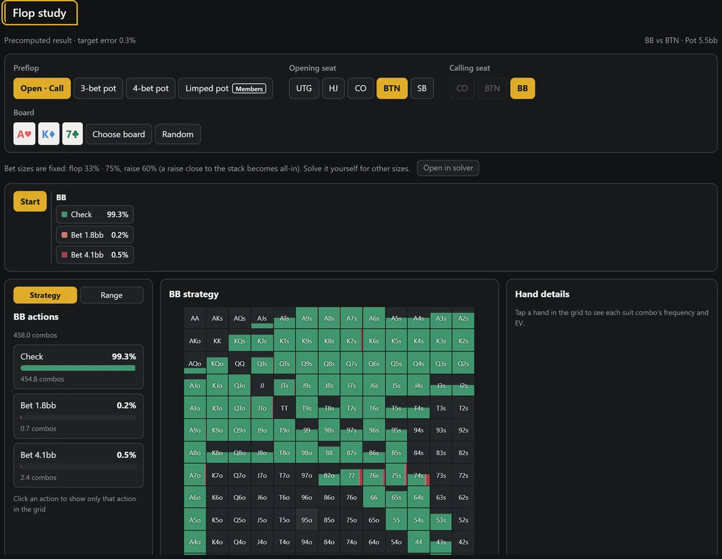Image resolution: width=722 pixels, height=559 pixels.
Task: Select the 65s cell in the grid
Action: click(x=396, y=498)
